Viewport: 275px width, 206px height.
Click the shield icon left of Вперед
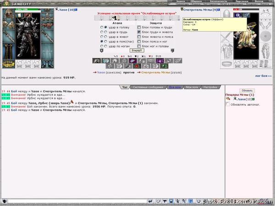(102, 50)
